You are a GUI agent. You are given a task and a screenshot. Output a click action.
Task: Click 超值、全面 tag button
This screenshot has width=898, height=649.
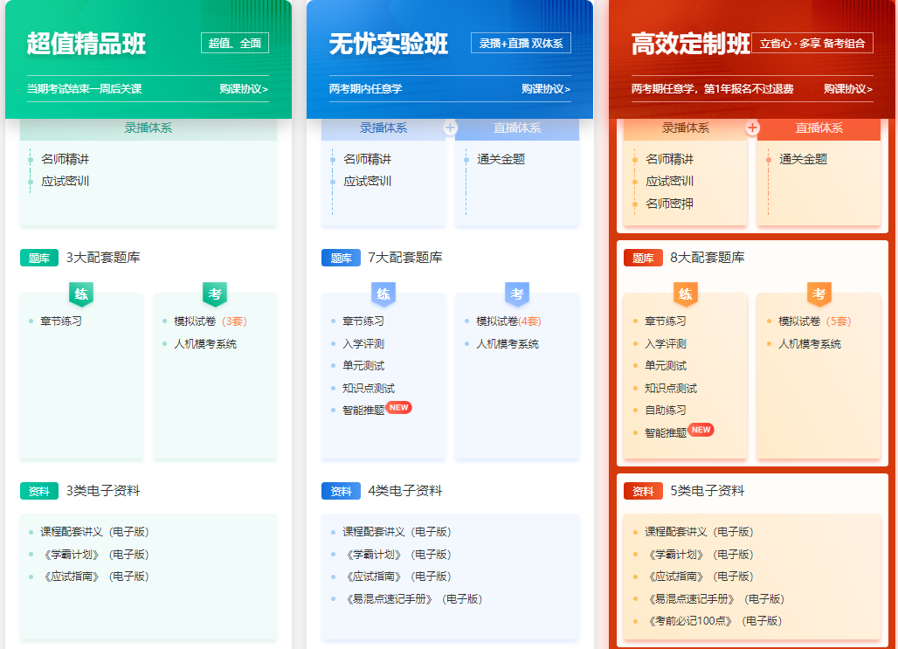coord(235,43)
